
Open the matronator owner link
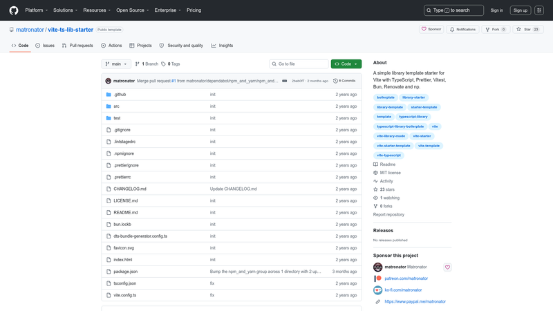click(30, 30)
